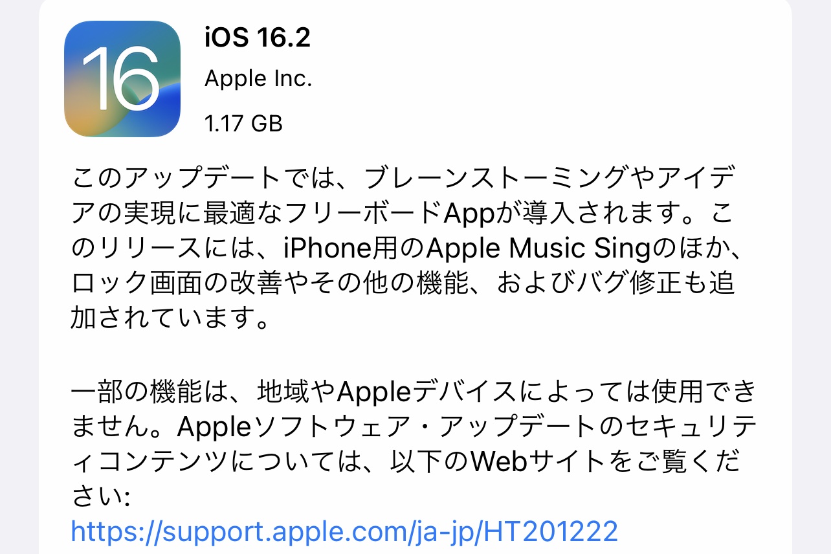Tap the ロック画面の改善 phrase
Viewport: 831px width, 554px height.
pos(175,284)
